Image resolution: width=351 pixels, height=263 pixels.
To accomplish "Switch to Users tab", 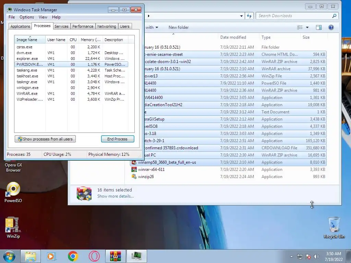I will [124, 26].
